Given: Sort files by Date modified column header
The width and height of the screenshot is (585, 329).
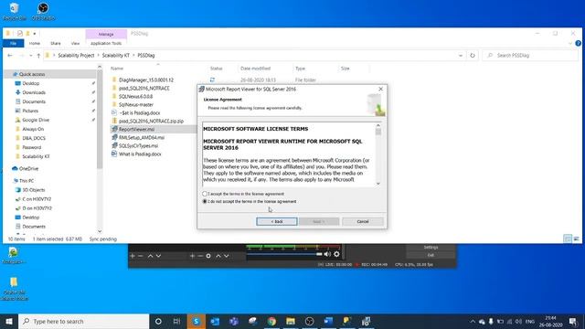Looking at the screenshot, I should point(256,69).
